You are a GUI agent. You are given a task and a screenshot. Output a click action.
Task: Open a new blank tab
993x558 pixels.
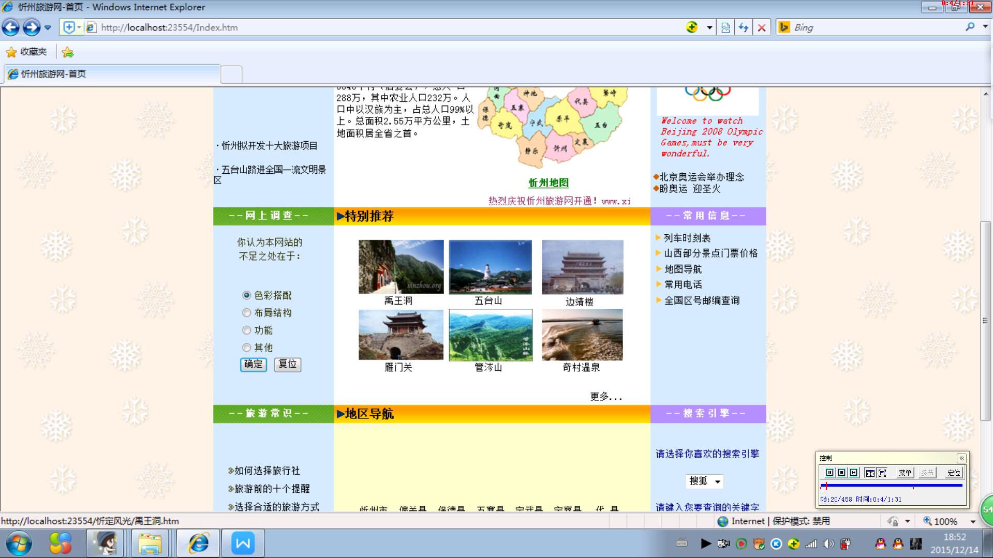(231, 74)
